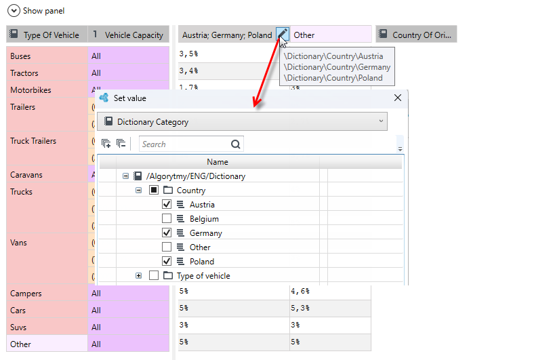The width and height of the screenshot is (553, 360).
Task: Select the Type Of Vehicle column header
Action: [x=47, y=34]
